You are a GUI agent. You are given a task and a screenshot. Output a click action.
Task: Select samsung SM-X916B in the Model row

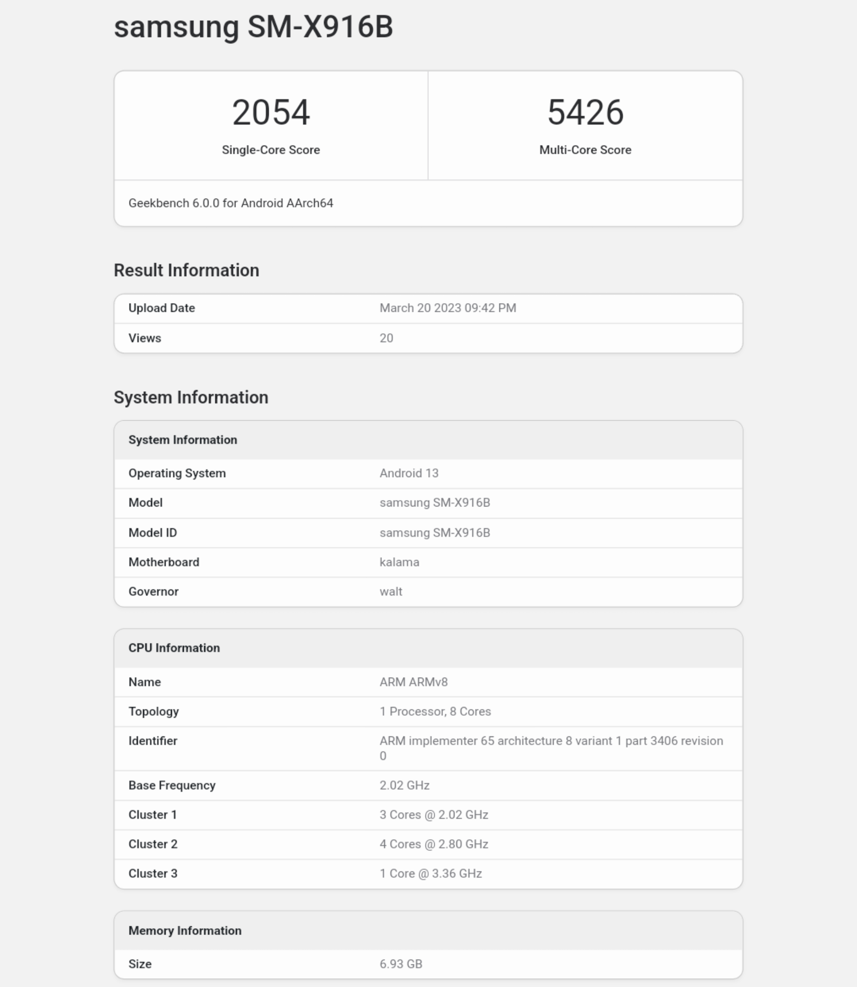coord(435,503)
